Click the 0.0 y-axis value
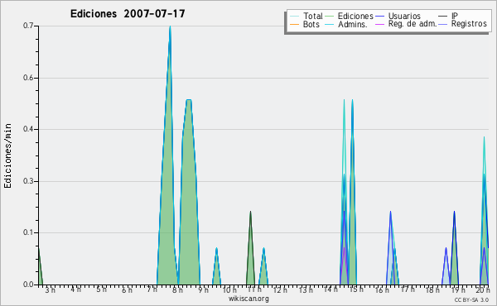 click(x=28, y=284)
